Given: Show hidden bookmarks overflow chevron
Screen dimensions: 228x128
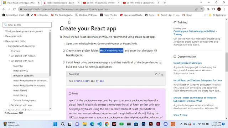Looking at the screenshot, I should pyautogui.click(x=205, y=15).
